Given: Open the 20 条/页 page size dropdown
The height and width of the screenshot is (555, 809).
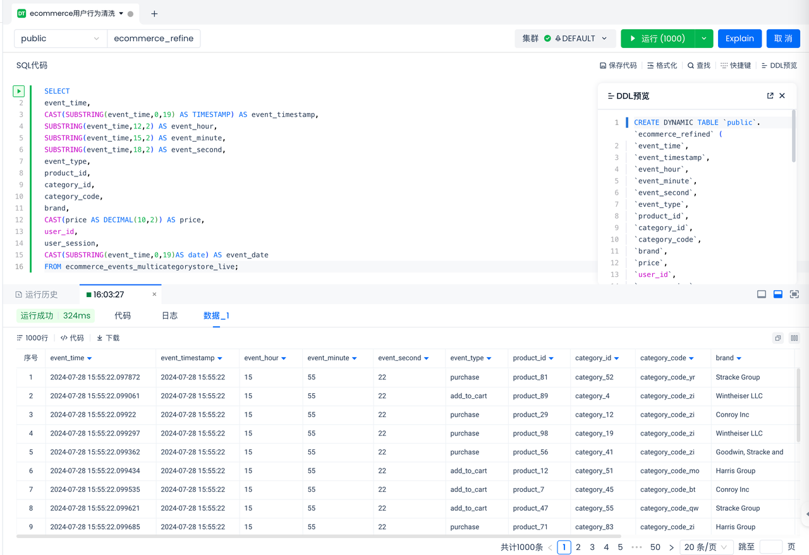Looking at the screenshot, I should (705, 547).
